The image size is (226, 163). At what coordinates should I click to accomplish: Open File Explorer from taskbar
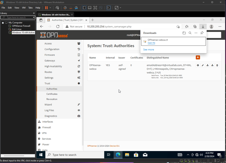point(127,155)
